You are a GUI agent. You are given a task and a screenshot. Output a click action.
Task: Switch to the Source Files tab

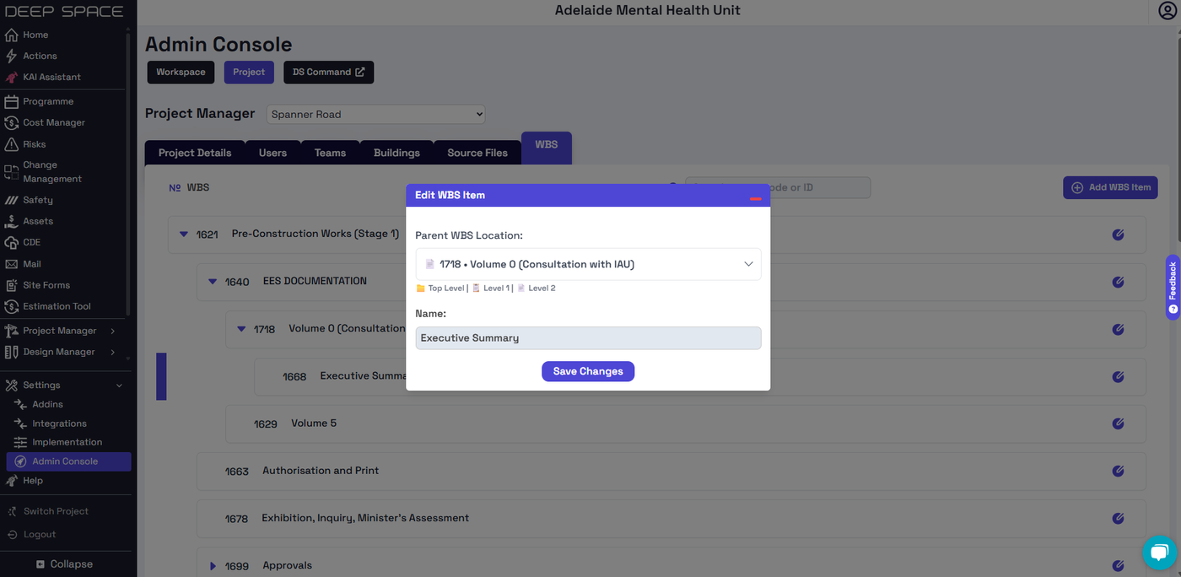pyautogui.click(x=477, y=153)
